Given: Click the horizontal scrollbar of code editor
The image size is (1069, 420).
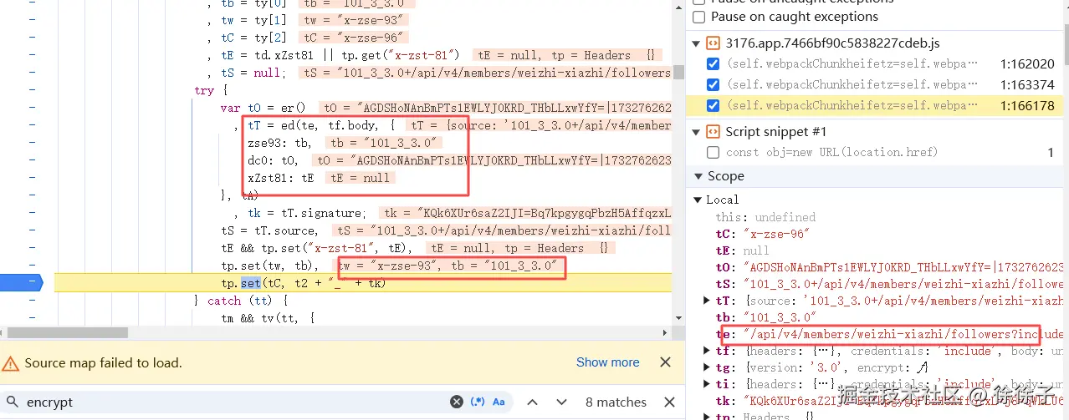Looking at the screenshot, I should tap(67, 332).
